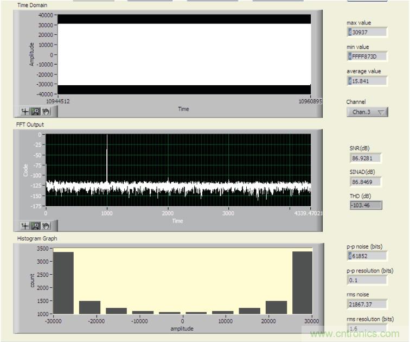Activate the zoom tool under Time Domain graph
The height and width of the screenshot is (342, 410).
click(35, 111)
